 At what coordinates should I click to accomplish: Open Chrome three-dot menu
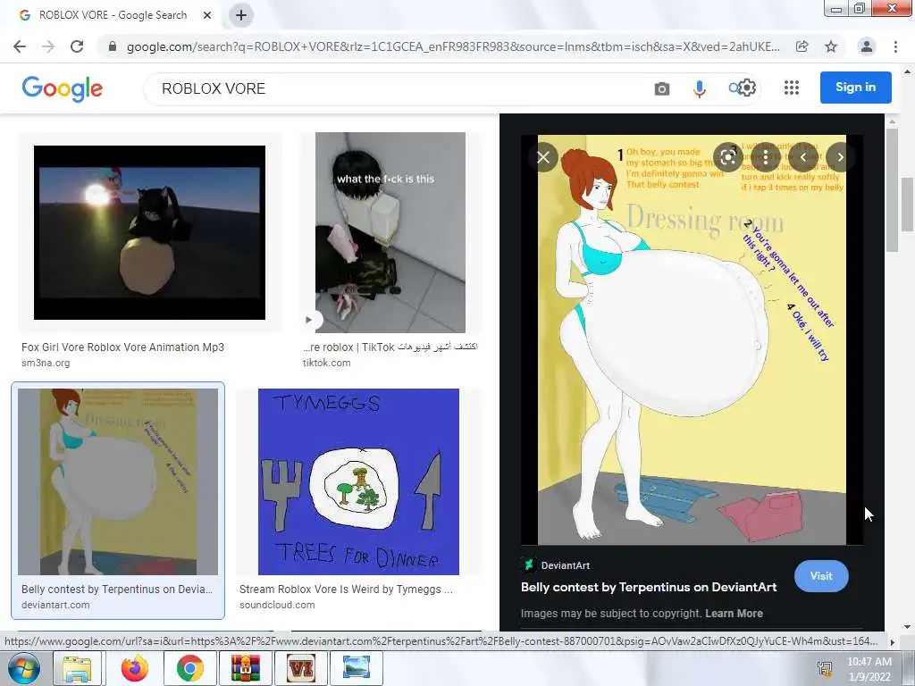[x=895, y=46]
